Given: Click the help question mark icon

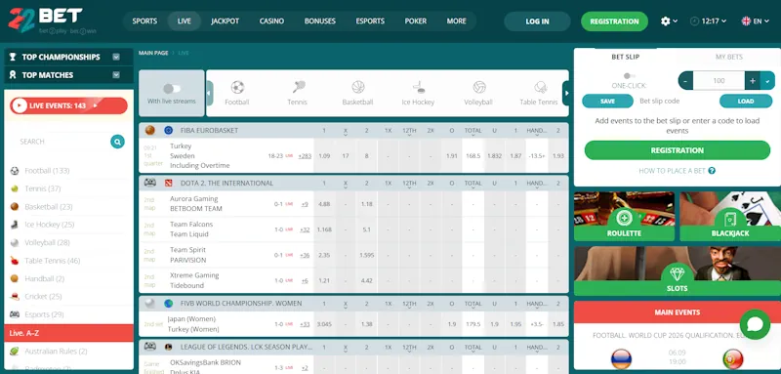Looking at the screenshot, I should point(712,171).
